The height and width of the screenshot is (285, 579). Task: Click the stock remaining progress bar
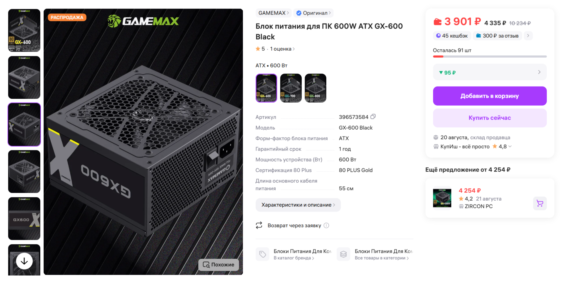click(490, 56)
